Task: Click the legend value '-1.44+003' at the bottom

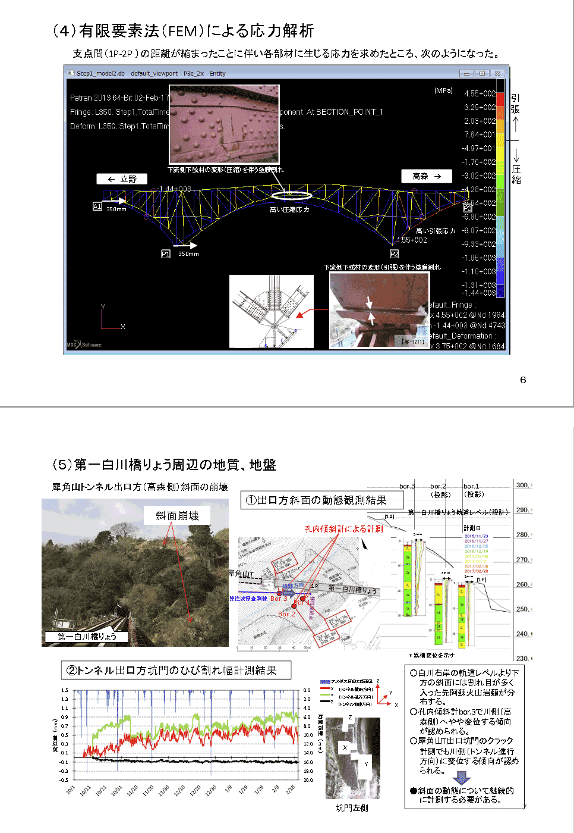Action: 478,293
